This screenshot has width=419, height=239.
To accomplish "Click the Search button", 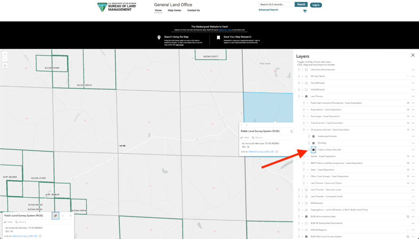I will click(301, 4).
